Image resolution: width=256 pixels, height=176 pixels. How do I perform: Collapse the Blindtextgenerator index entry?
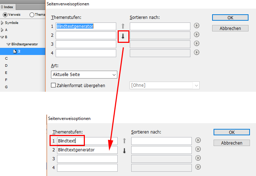8,44
